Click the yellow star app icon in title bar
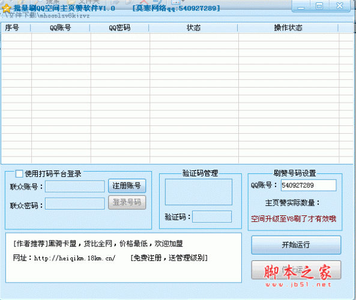 pos(7,8)
